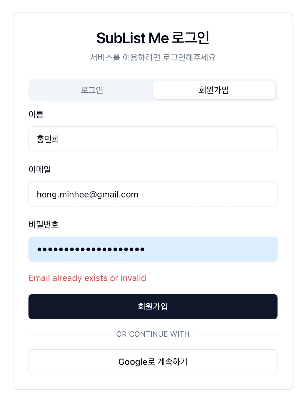Image resolution: width=306 pixels, height=403 pixels.
Task: Click the divider line left of 'OR CONTINUE WITH'
Action: point(69,334)
